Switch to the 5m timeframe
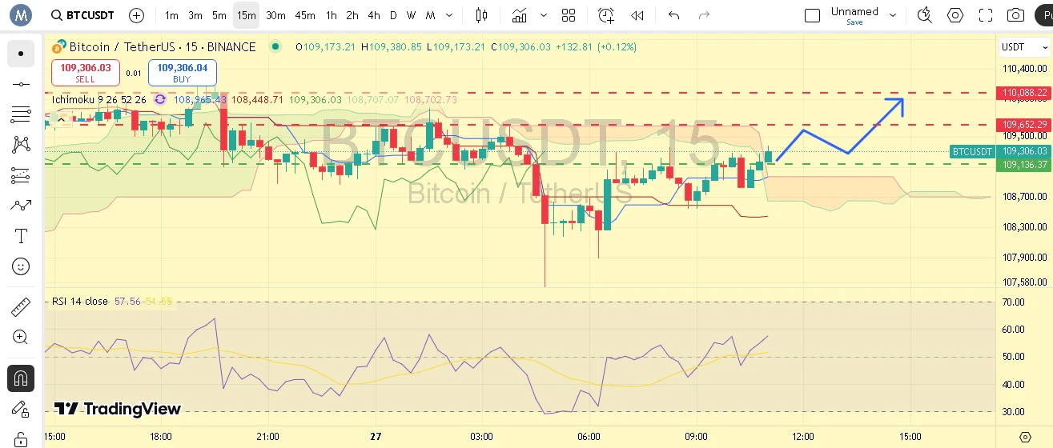 point(219,15)
